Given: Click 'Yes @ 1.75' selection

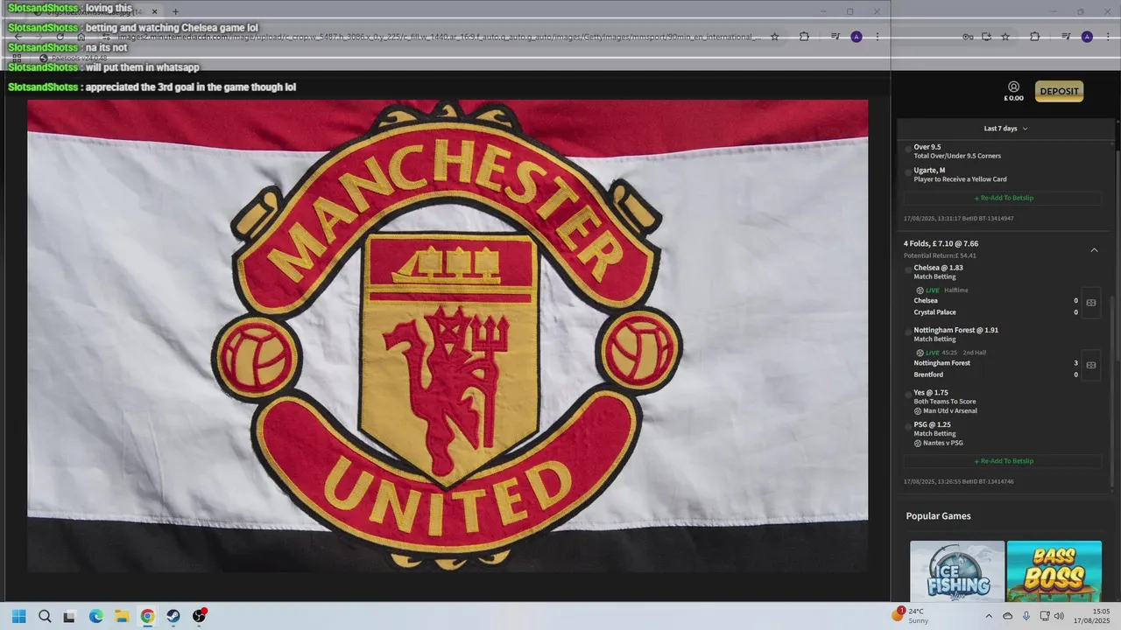Looking at the screenshot, I should (931, 393).
